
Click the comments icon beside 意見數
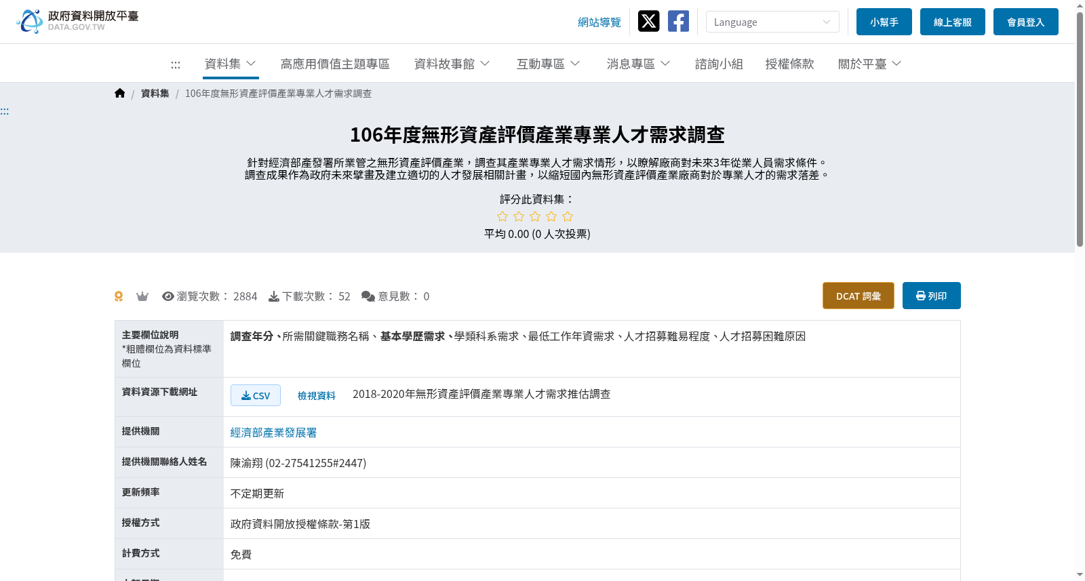368,296
